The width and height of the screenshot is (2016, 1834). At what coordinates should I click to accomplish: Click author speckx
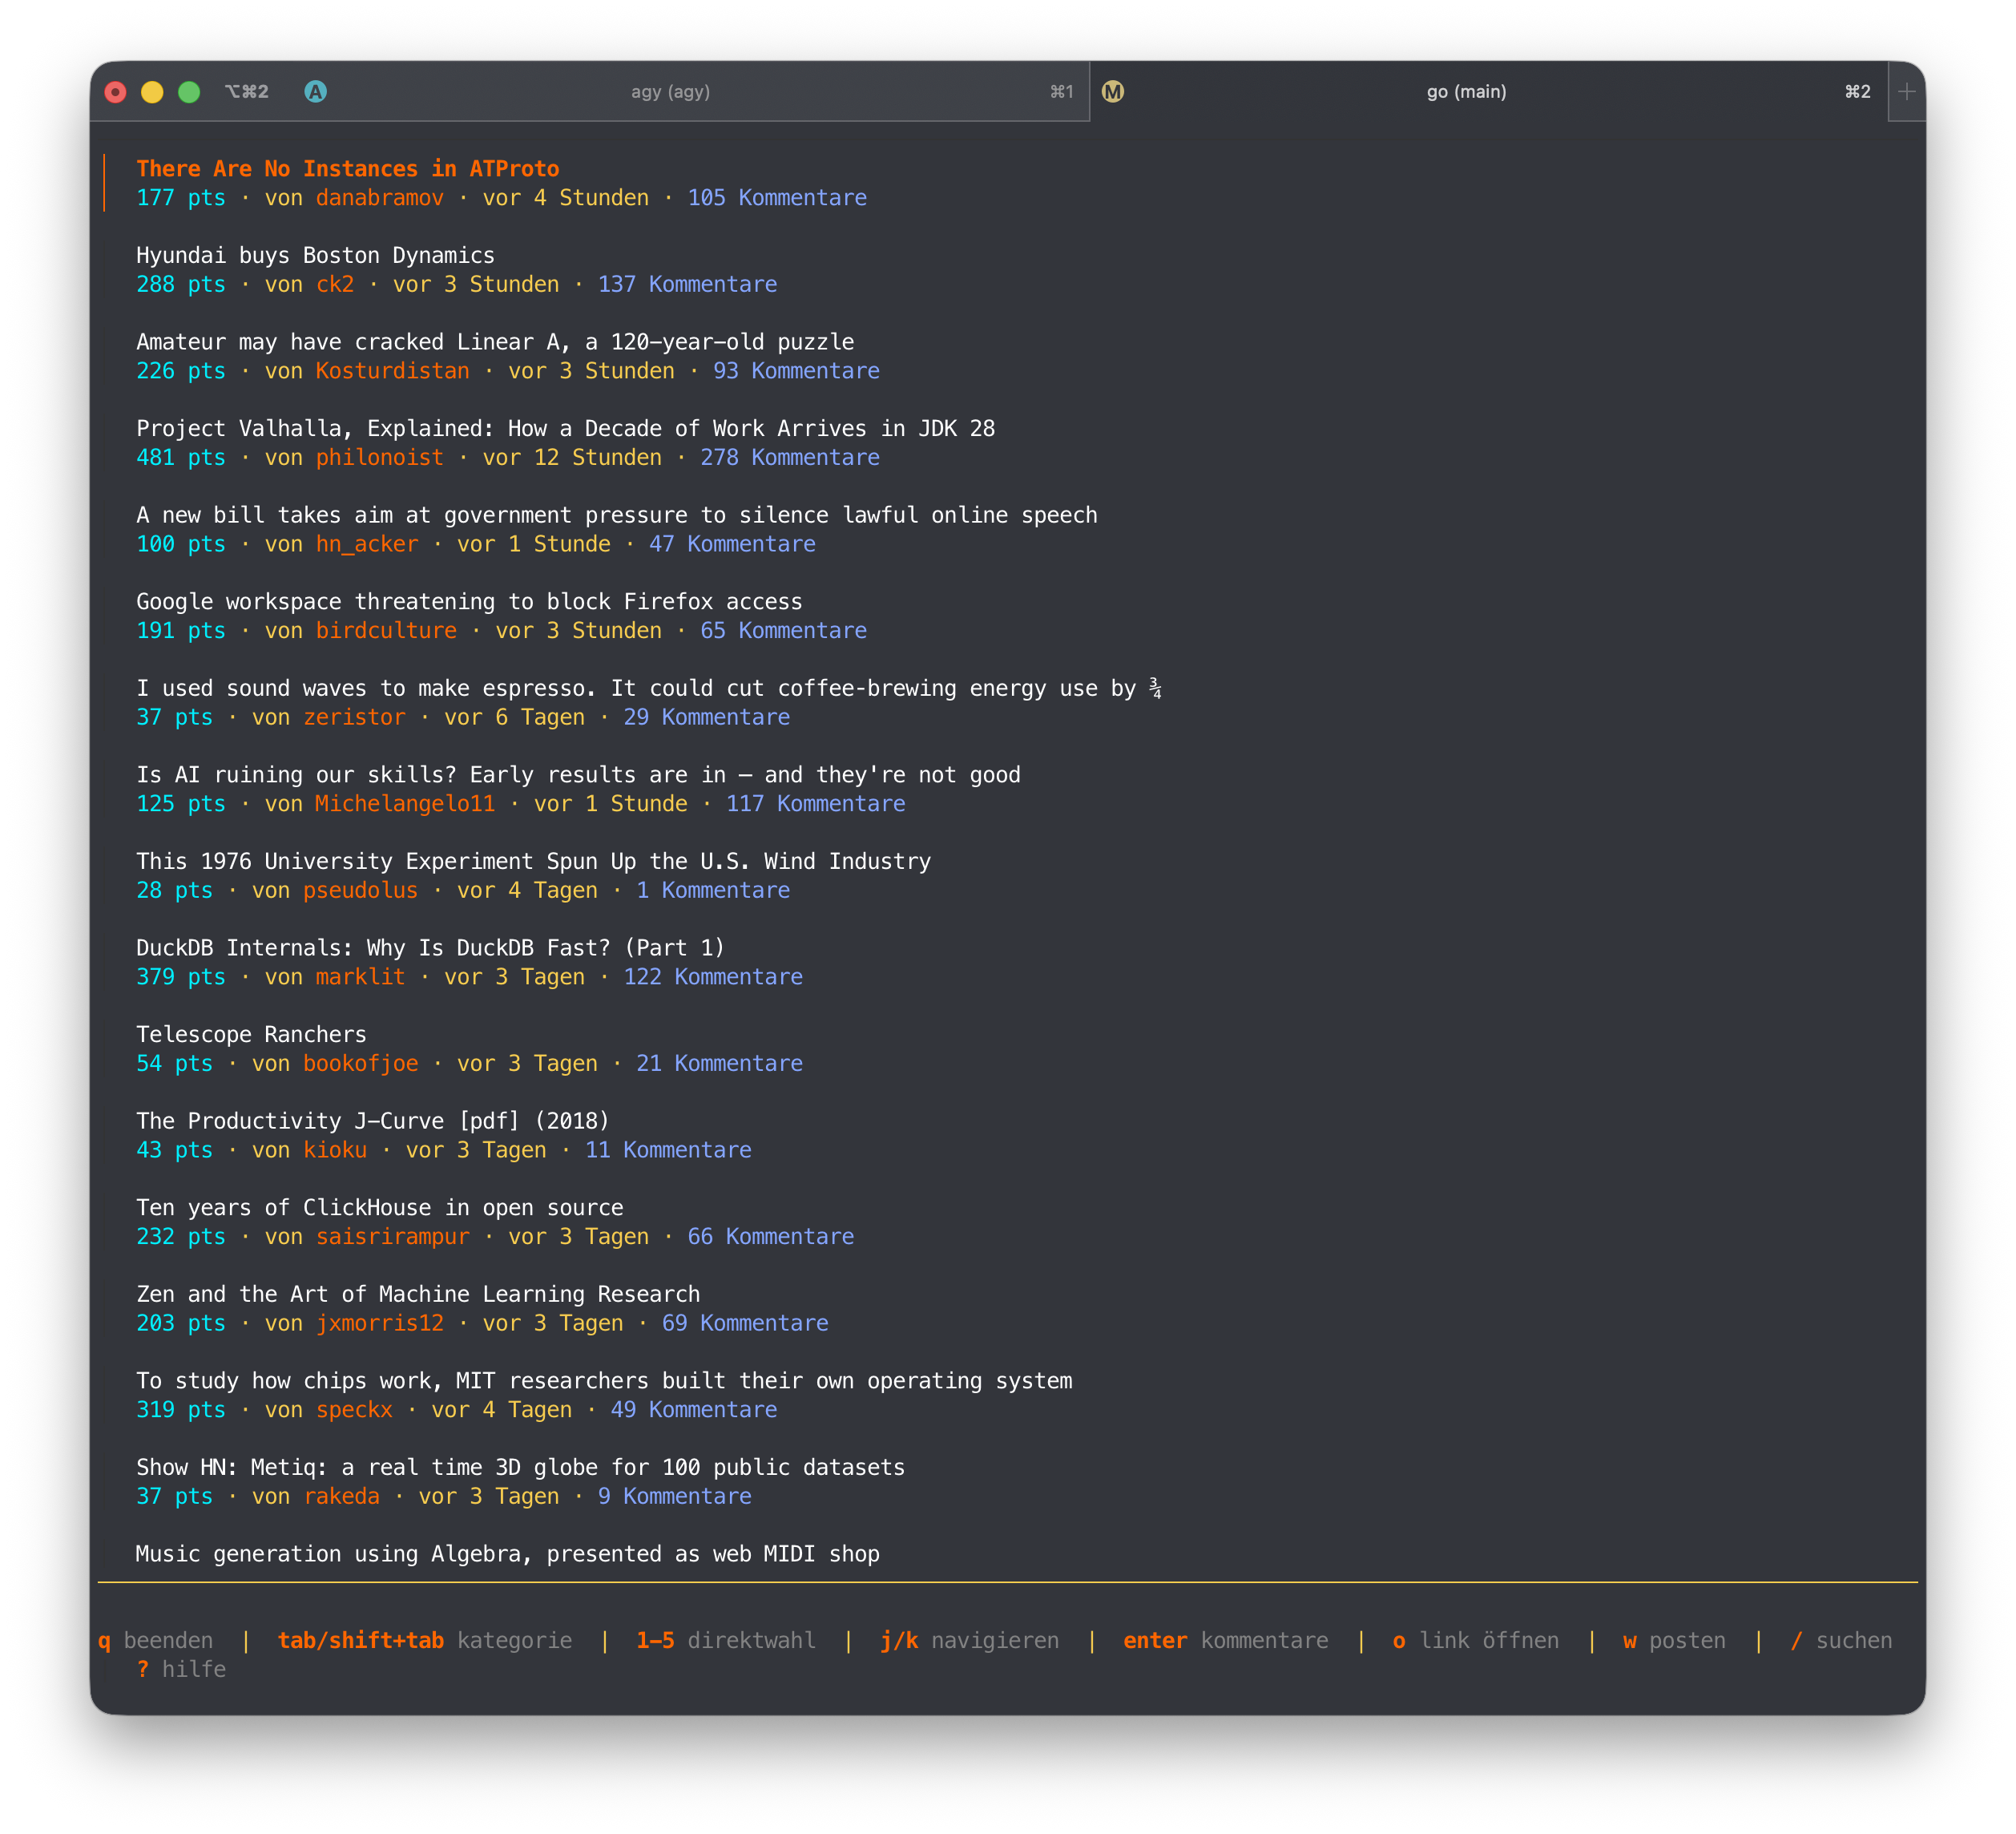click(x=354, y=1409)
